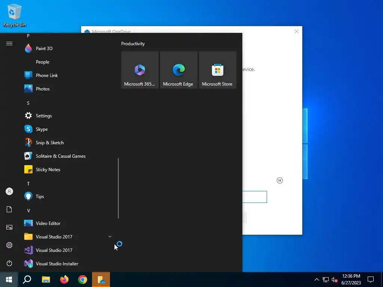383x287 pixels.
Task: Click the Productivity group heading
Action: [133, 44]
